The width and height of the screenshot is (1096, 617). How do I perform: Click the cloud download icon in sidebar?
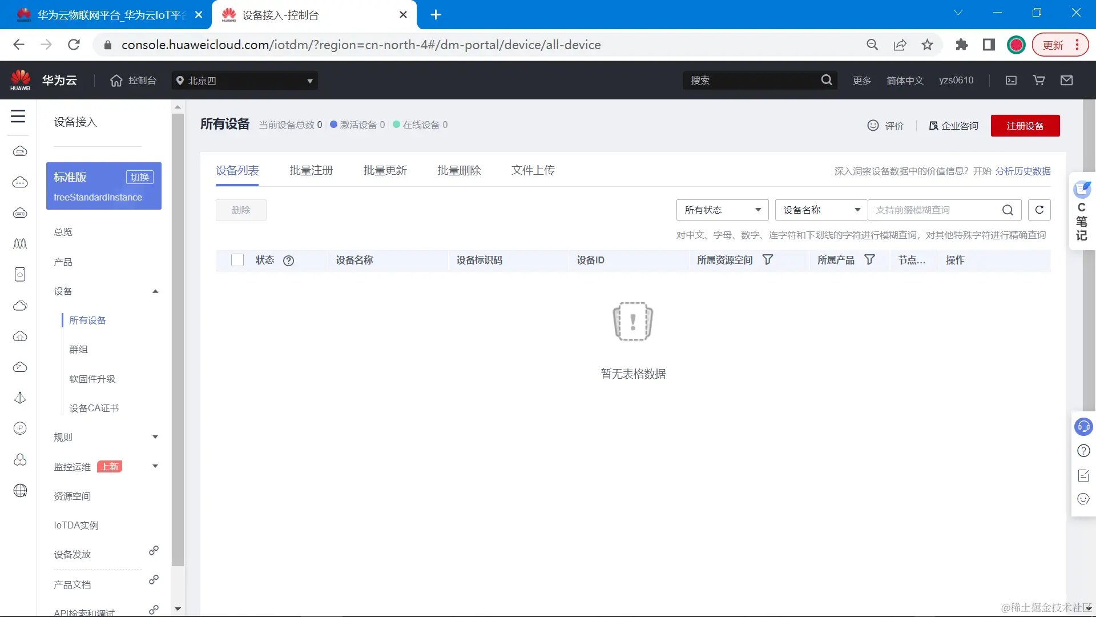(20, 367)
